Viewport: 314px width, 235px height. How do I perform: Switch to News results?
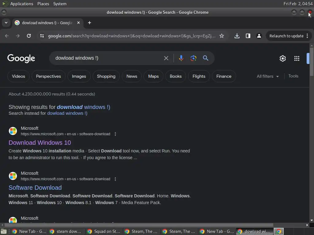[x=132, y=76]
